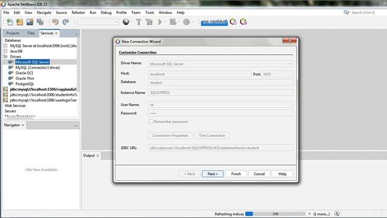The width and height of the screenshot is (387, 218).
Task: Select the Oracle OCI driver
Action: pyautogui.click(x=24, y=73)
